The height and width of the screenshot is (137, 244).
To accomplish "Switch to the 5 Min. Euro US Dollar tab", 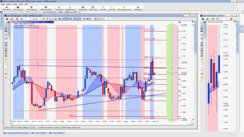I will (22, 12).
